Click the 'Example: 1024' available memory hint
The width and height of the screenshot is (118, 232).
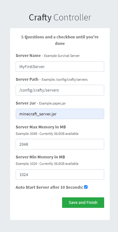47,164
